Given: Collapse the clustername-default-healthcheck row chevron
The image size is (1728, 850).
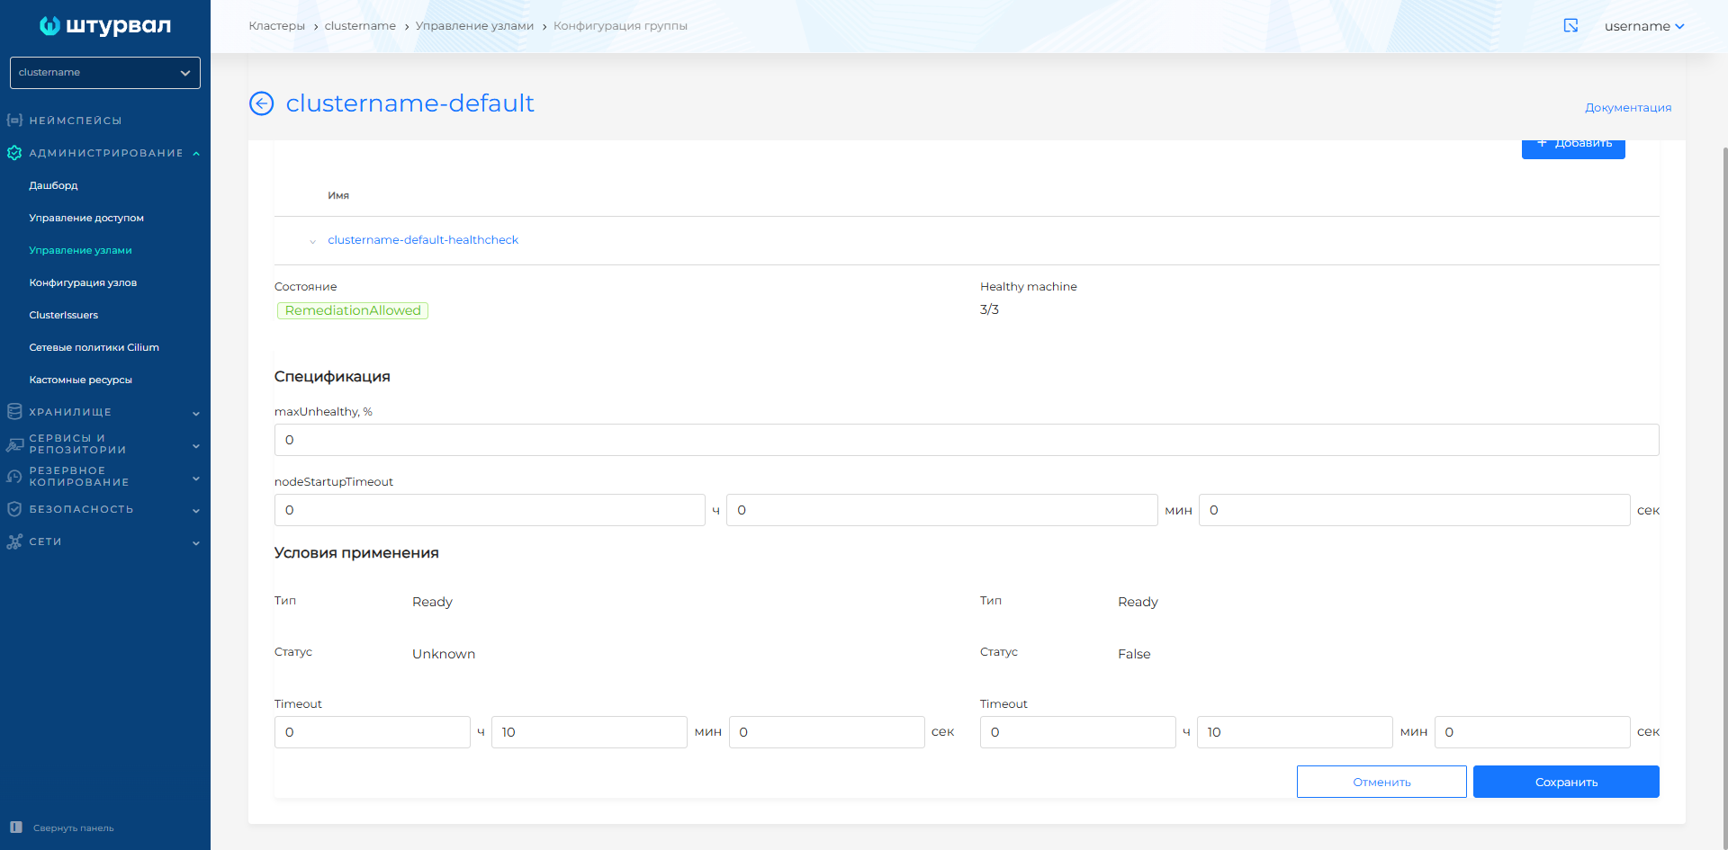Looking at the screenshot, I should click(312, 241).
